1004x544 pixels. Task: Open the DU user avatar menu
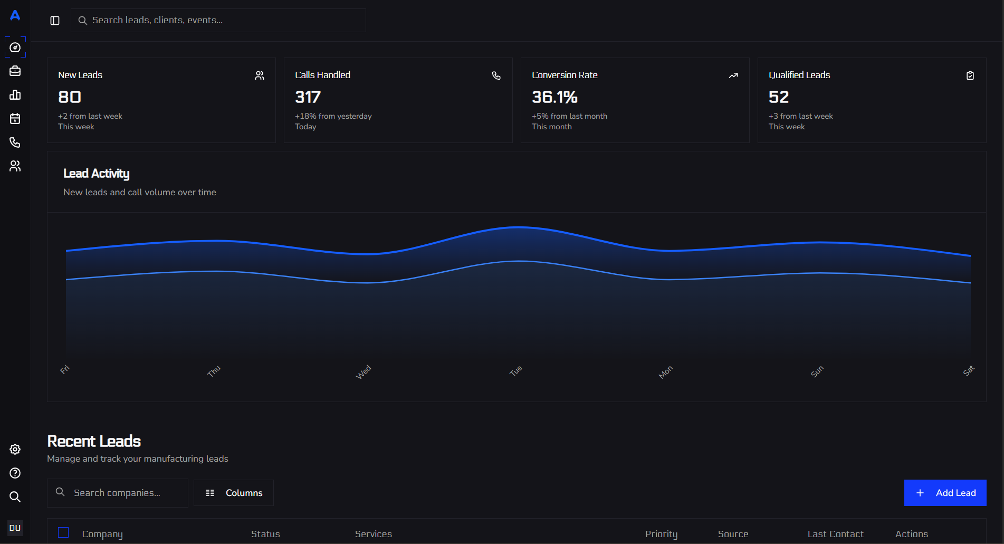15,528
